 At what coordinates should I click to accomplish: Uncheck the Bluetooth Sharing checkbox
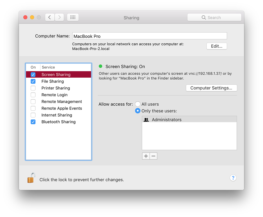tap(33, 122)
